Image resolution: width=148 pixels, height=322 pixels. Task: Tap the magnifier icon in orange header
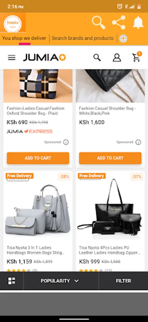tap(99, 22)
